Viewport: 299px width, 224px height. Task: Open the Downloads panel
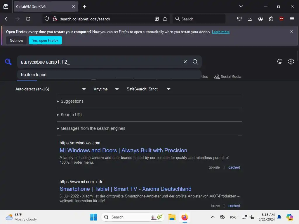point(250,19)
